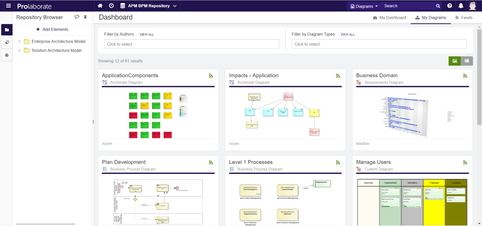Follow feed for Level 1 Processes card
The height and width of the screenshot is (226, 482).
pos(338,163)
